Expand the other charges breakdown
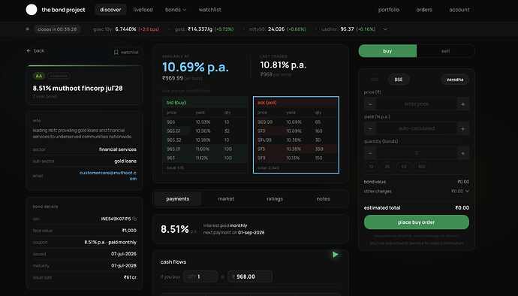Screen dimensions: 518x296 pos(467,191)
